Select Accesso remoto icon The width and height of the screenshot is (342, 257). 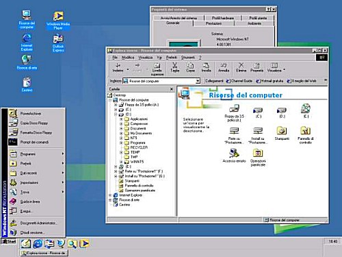click(x=234, y=156)
